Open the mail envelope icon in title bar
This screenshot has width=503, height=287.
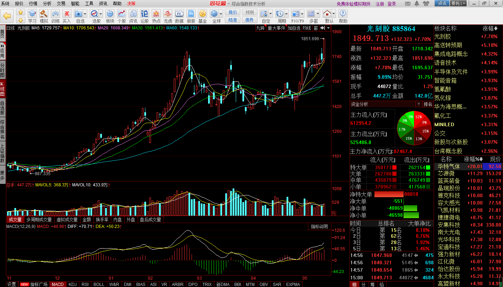[408, 3]
